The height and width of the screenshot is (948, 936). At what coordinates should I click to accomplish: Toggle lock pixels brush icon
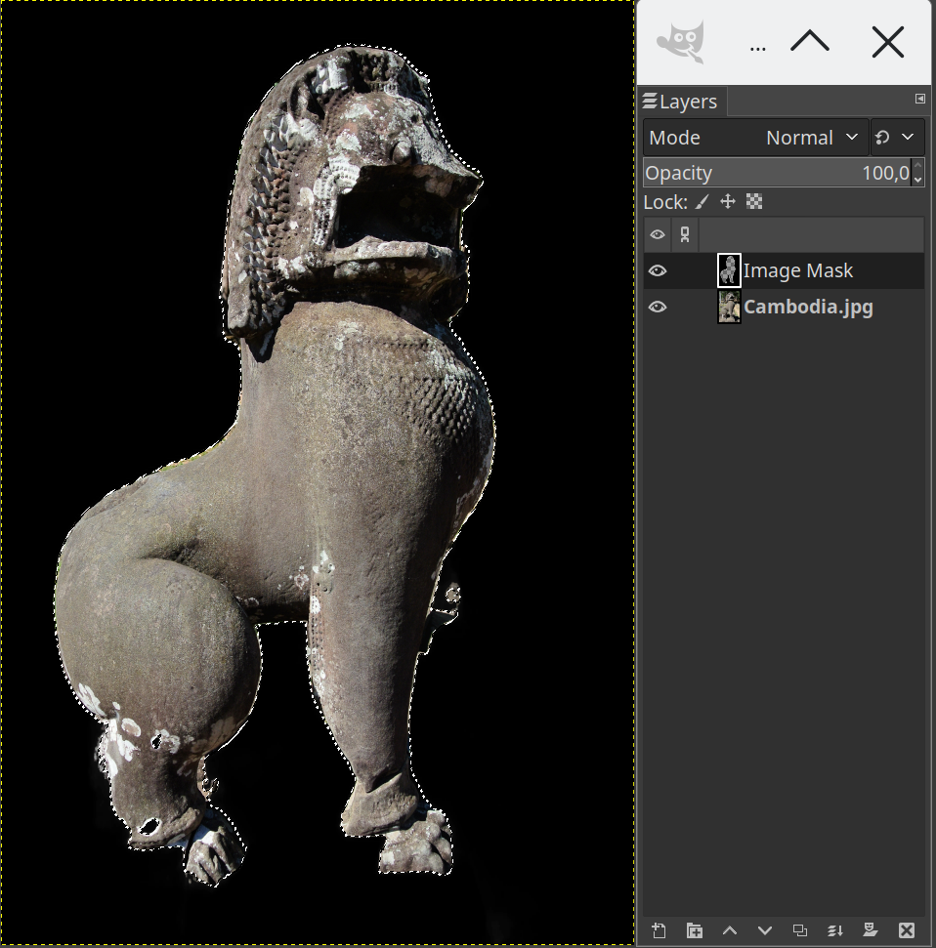click(x=702, y=202)
